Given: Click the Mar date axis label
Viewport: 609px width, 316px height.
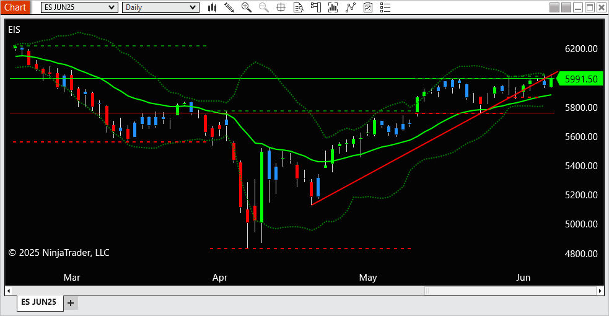Looking at the screenshot, I should click(x=72, y=278).
